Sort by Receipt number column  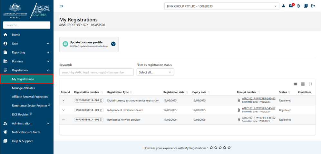[259, 92]
